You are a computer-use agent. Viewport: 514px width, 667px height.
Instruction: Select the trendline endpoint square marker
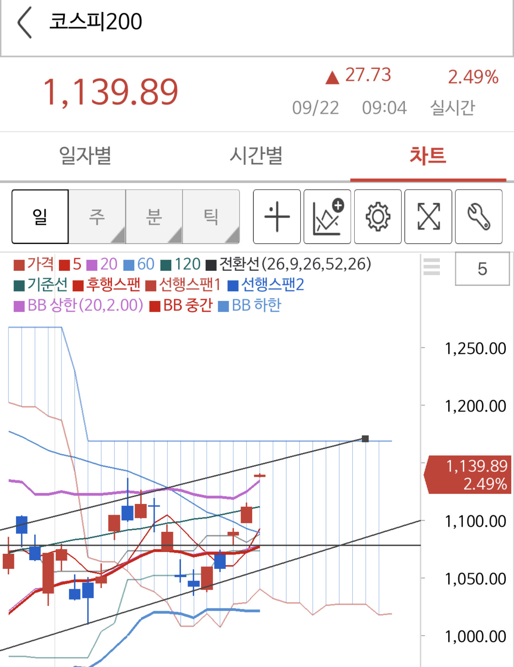365,439
